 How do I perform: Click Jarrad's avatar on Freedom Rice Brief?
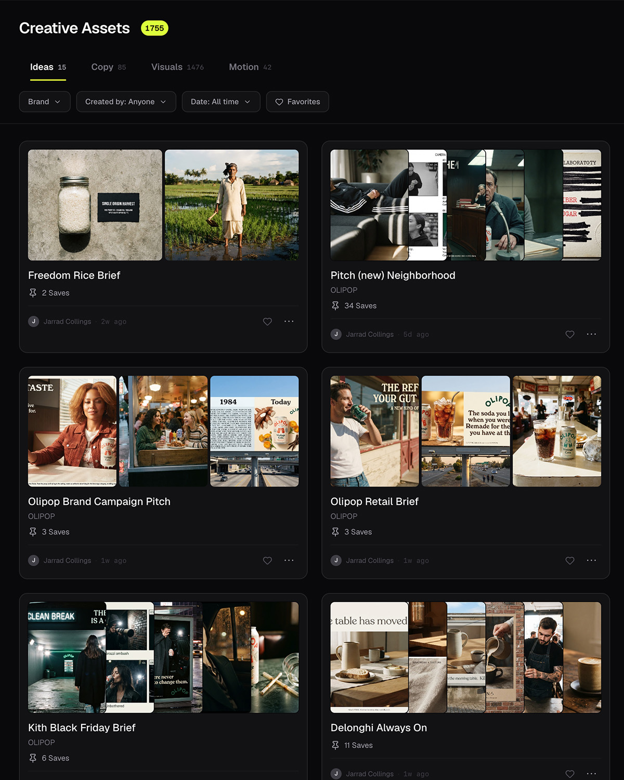click(34, 321)
